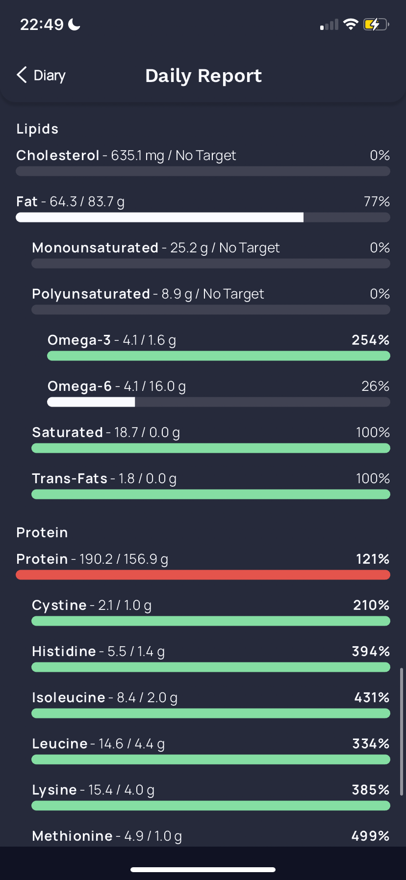Select the Fat 64.3 / 83.7 g row
406x880 pixels.
203,208
